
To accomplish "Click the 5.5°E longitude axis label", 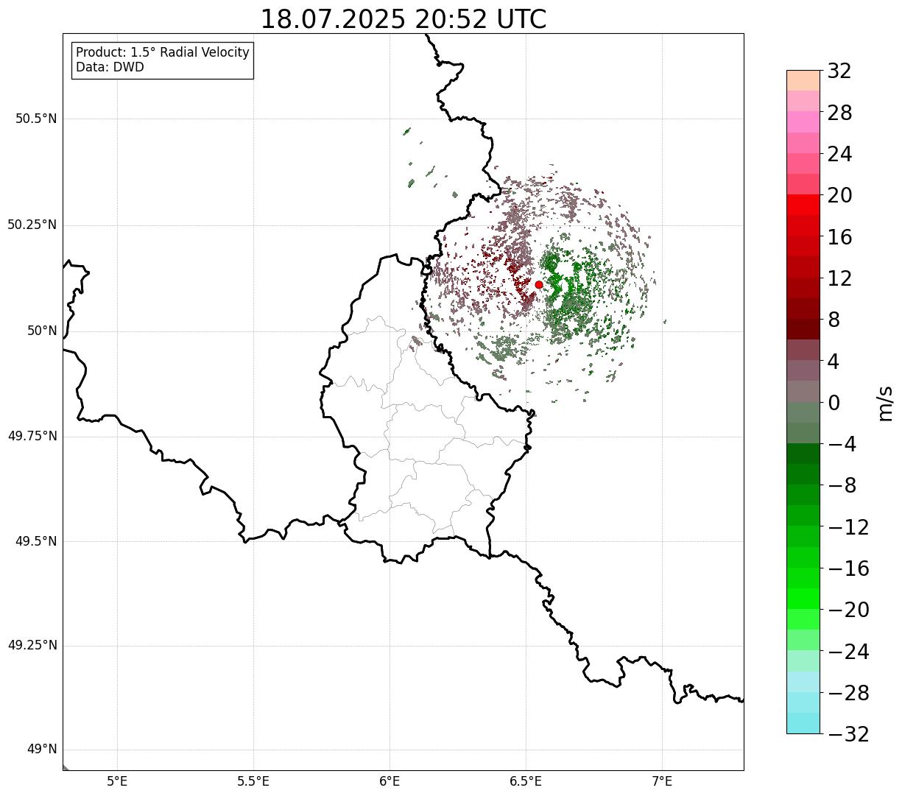I will click(x=253, y=781).
